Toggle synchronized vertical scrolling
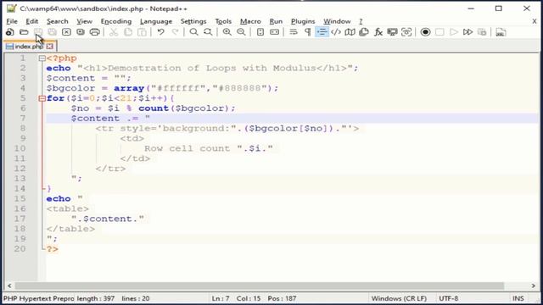 coord(260,32)
